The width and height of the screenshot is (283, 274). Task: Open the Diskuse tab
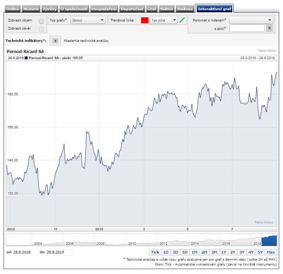(185, 9)
